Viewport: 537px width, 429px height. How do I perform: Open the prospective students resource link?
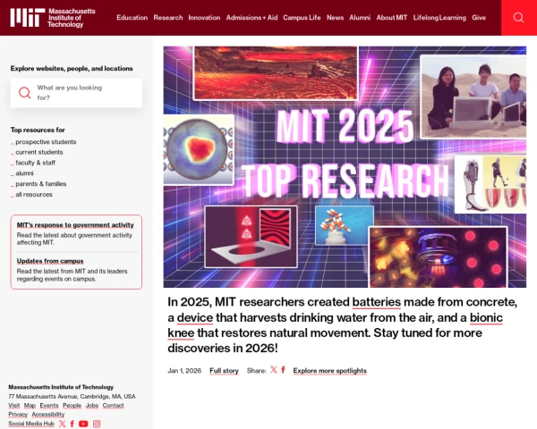(x=46, y=142)
